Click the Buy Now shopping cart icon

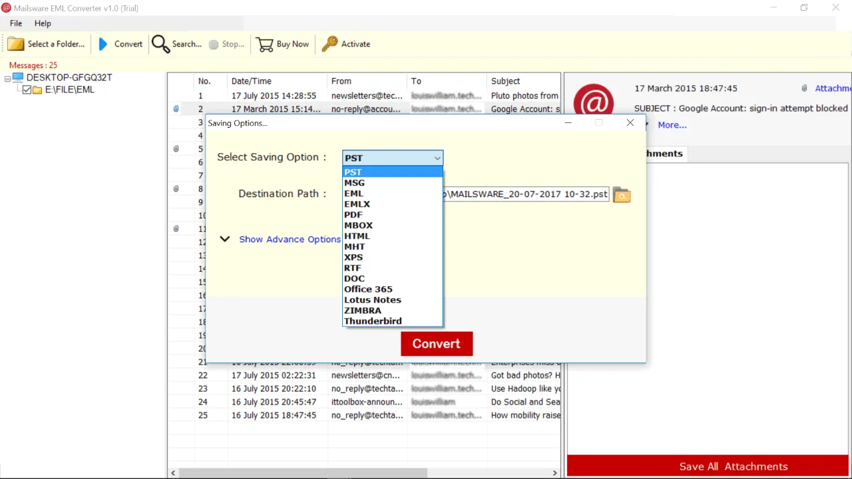click(x=265, y=44)
